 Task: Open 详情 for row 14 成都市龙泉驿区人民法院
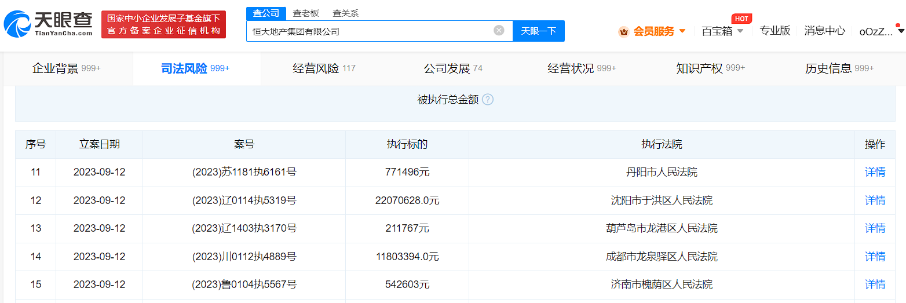point(875,256)
